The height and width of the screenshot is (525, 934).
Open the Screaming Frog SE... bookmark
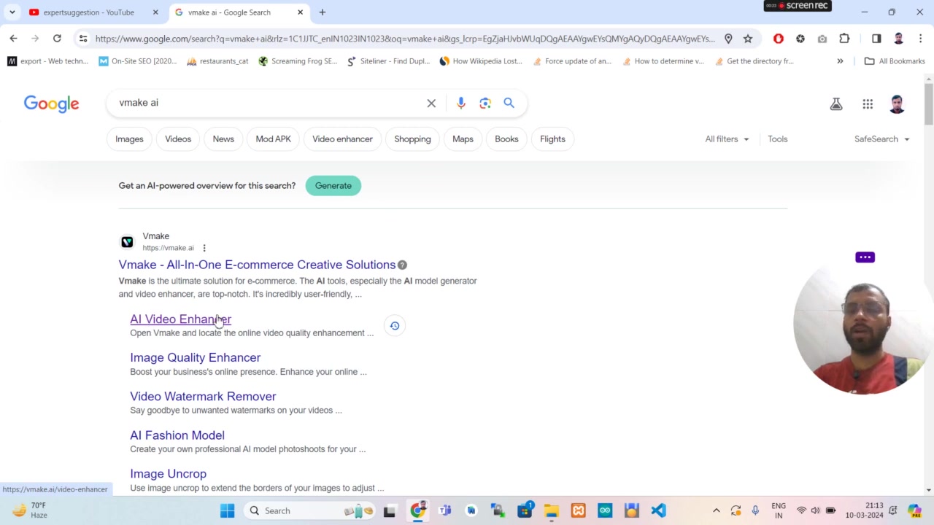pos(298,61)
